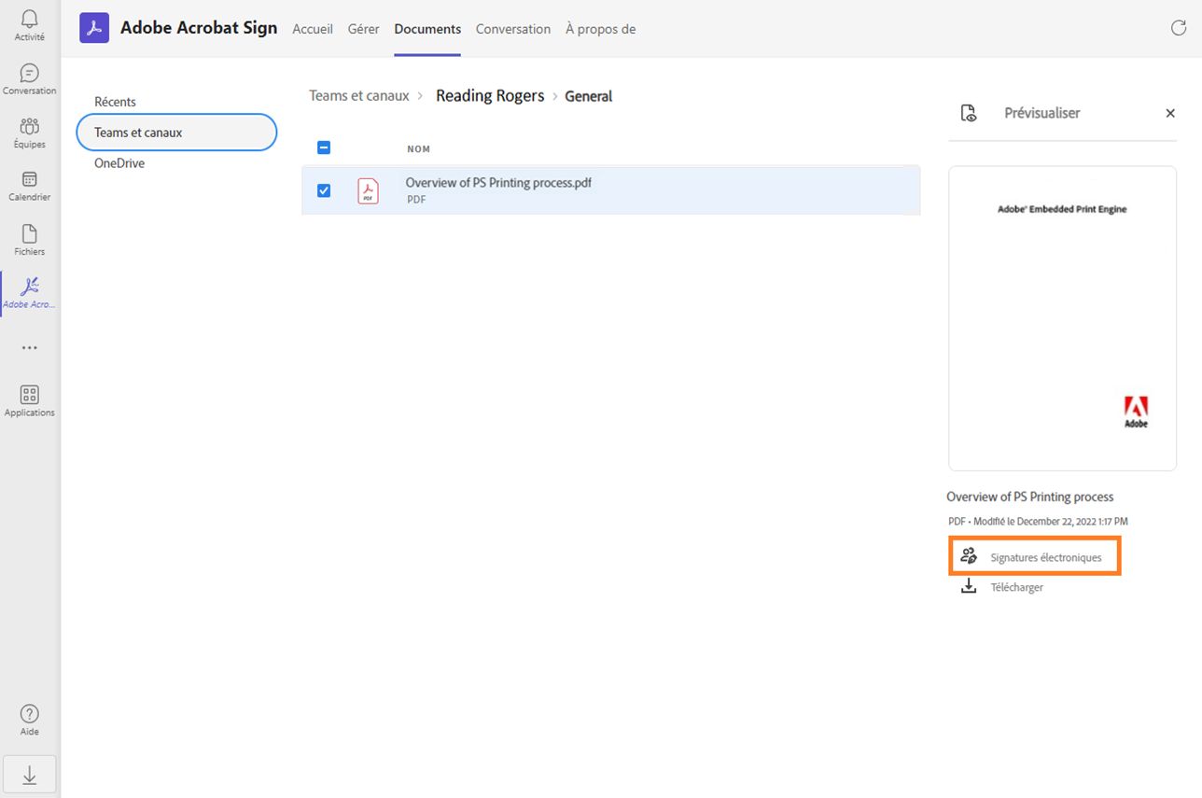Click the Adobe Acrobat Sign logo
The height and width of the screenshot is (798, 1202).
[94, 28]
